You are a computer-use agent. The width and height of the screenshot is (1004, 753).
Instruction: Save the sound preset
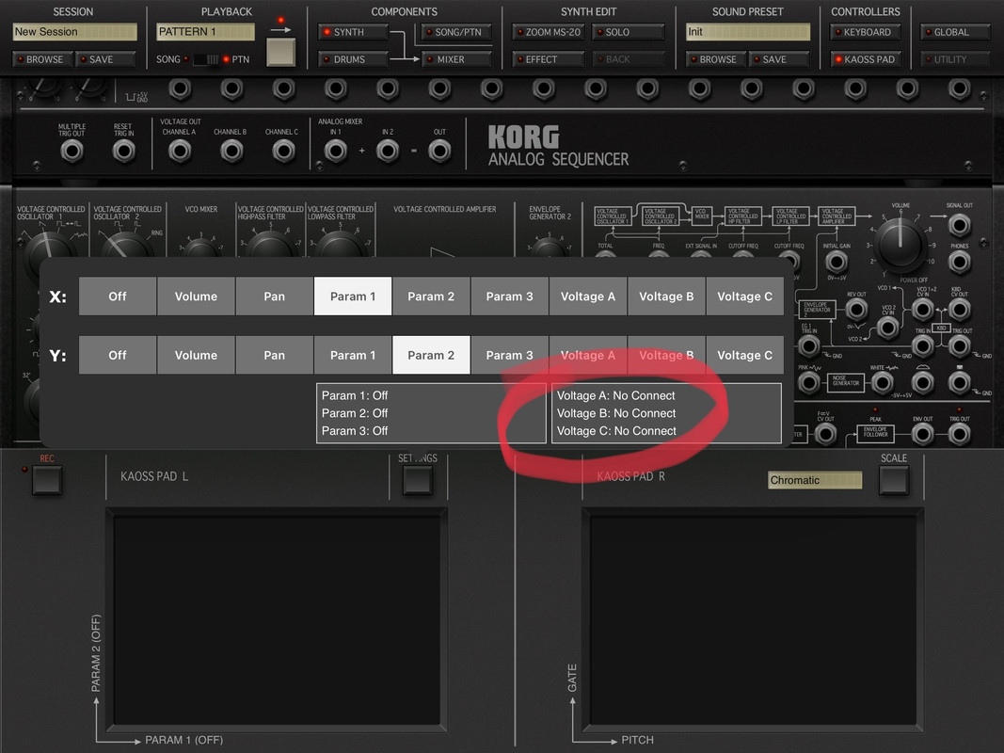point(779,59)
